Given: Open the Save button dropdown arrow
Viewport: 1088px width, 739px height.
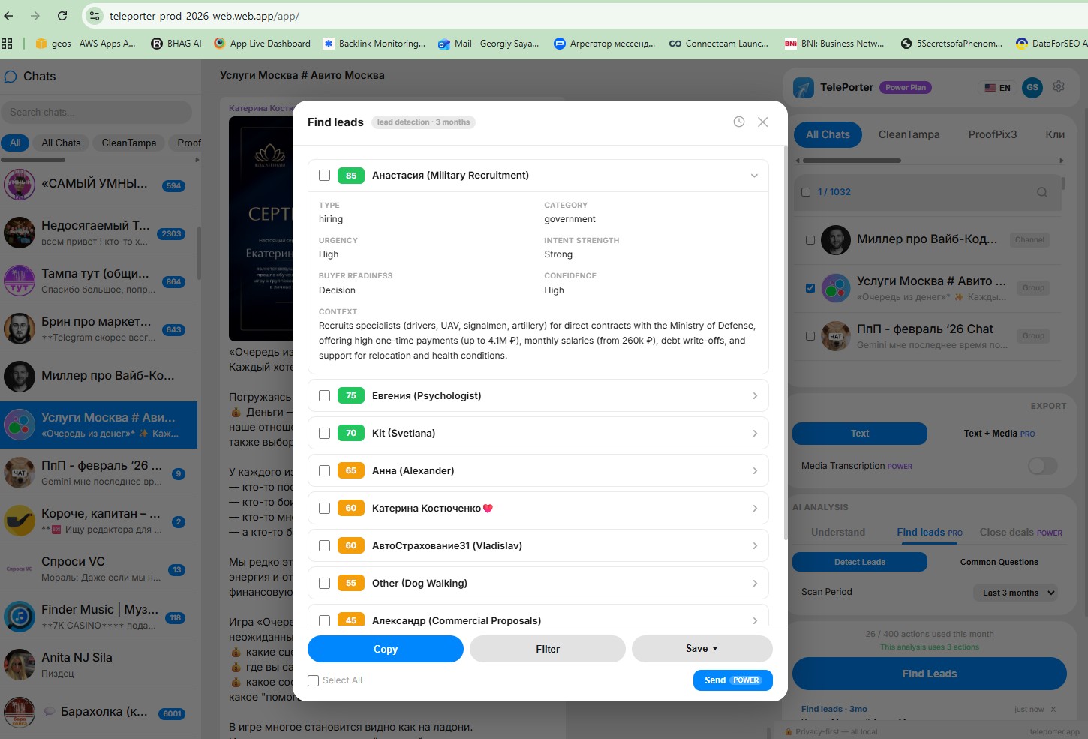Looking at the screenshot, I should [714, 648].
